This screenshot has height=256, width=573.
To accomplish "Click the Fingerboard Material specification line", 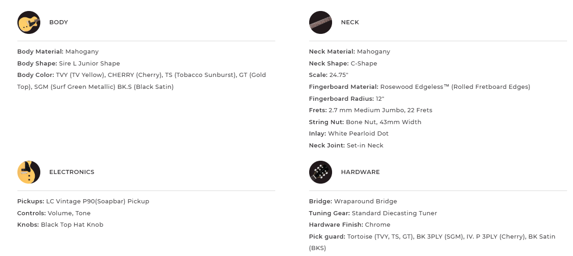I will [419, 87].
